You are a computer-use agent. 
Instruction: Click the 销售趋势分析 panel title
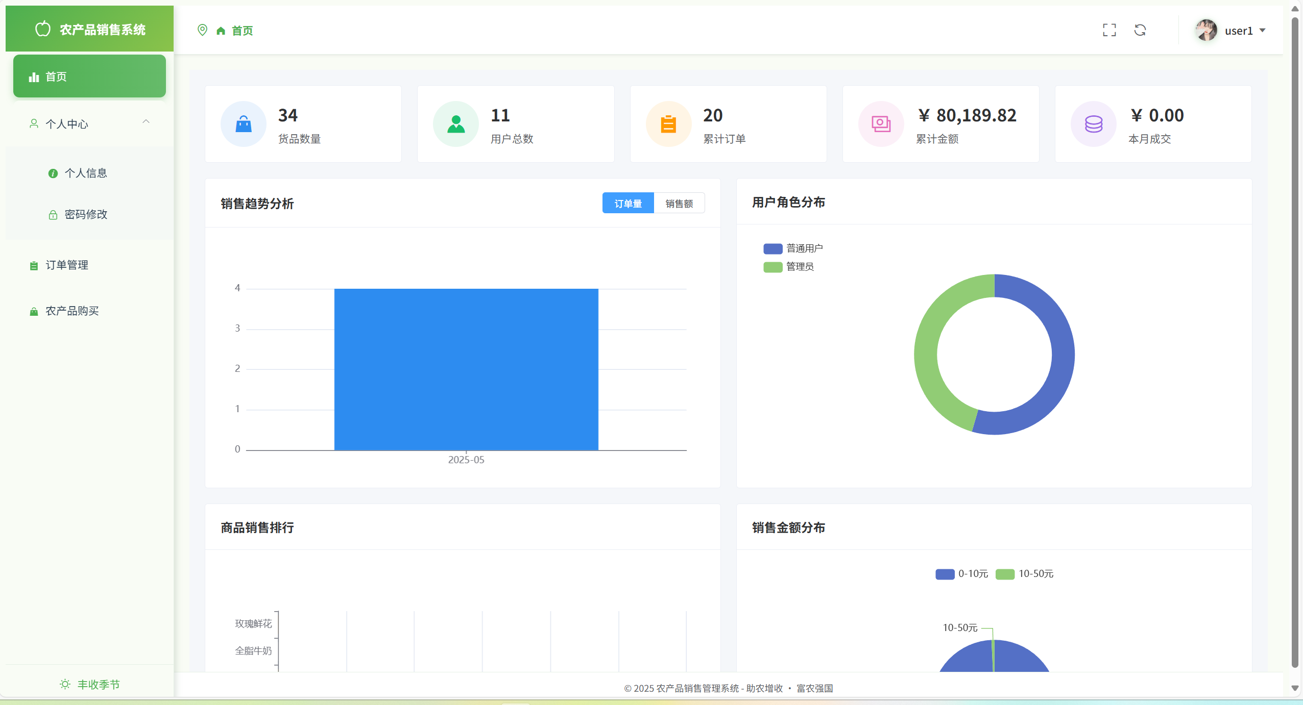click(x=257, y=204)
